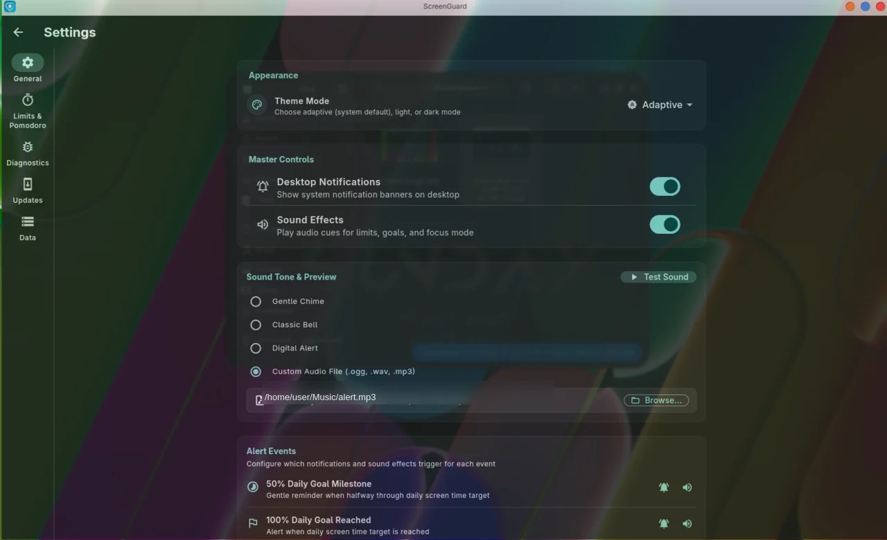Click the custom audio file path field

click(x=471, y=400)
